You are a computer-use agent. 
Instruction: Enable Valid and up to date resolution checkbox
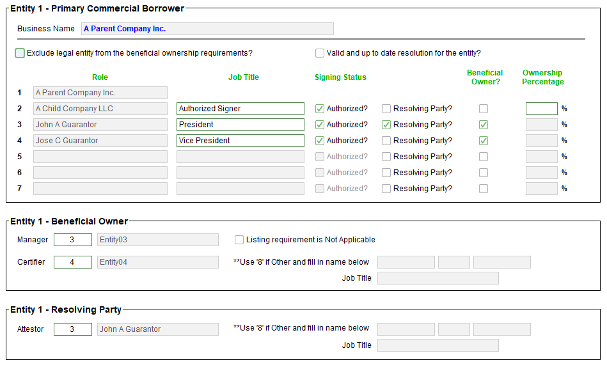tap(320, 53)
